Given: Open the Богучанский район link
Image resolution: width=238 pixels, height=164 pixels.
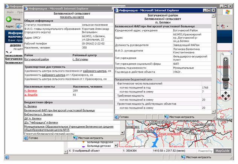Looking at the screenshot, I should coord(37,59).
